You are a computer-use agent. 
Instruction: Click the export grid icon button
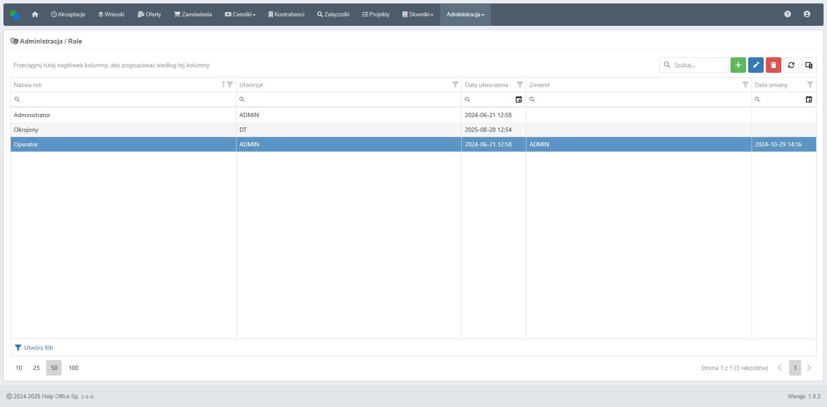coord(808,65)
